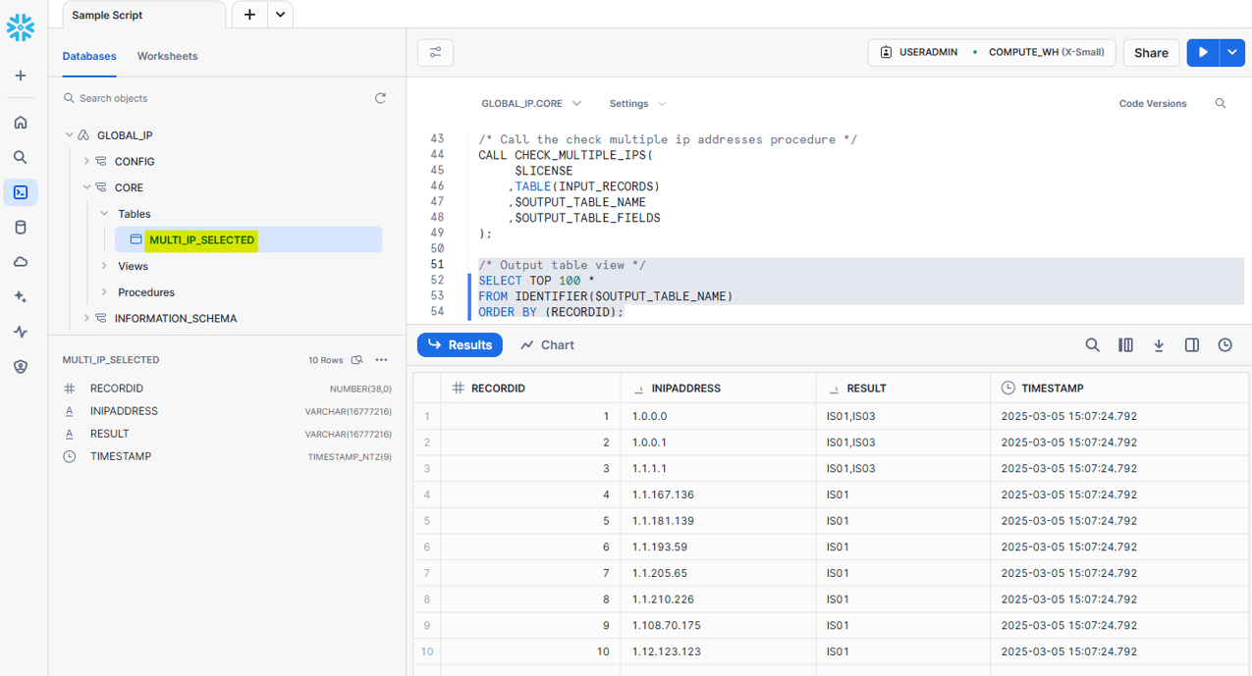Search the query results with magnifier icon
Image resolution: width=1252 pixels, height=676 pixels.
[1092, 345]
